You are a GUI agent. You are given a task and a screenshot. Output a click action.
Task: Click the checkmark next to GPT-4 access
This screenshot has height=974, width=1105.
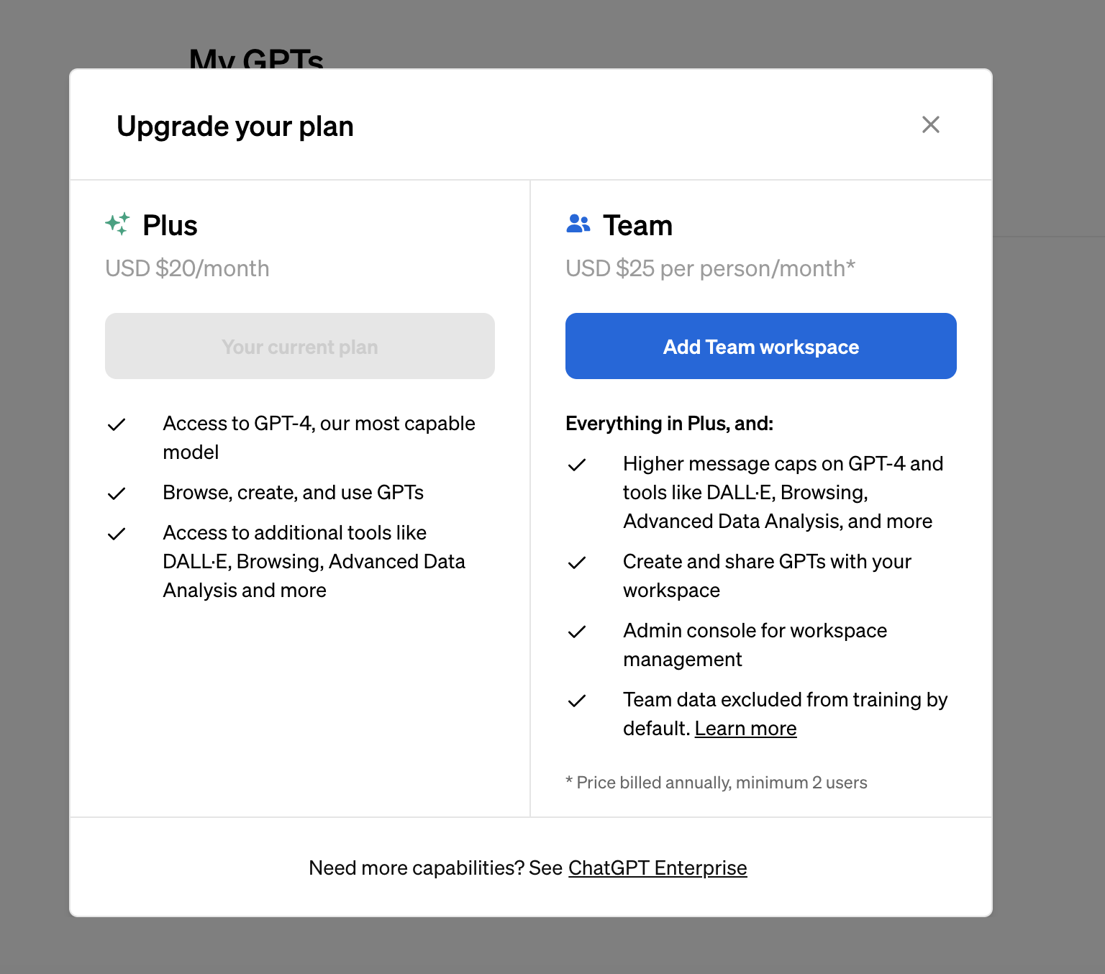(x=117, y=424)
